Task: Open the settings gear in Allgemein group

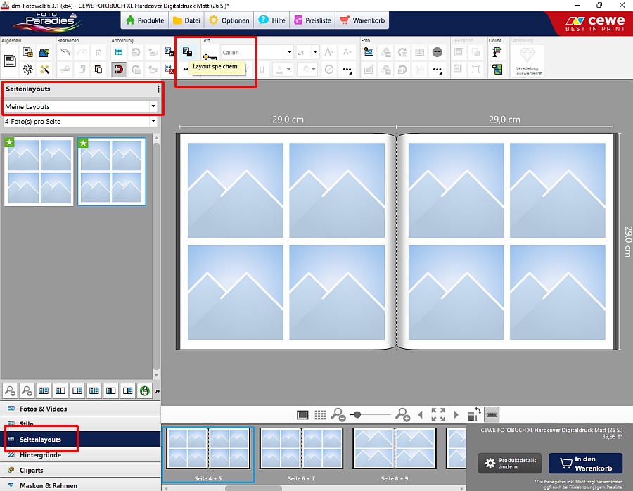Action: click(28, 69)
